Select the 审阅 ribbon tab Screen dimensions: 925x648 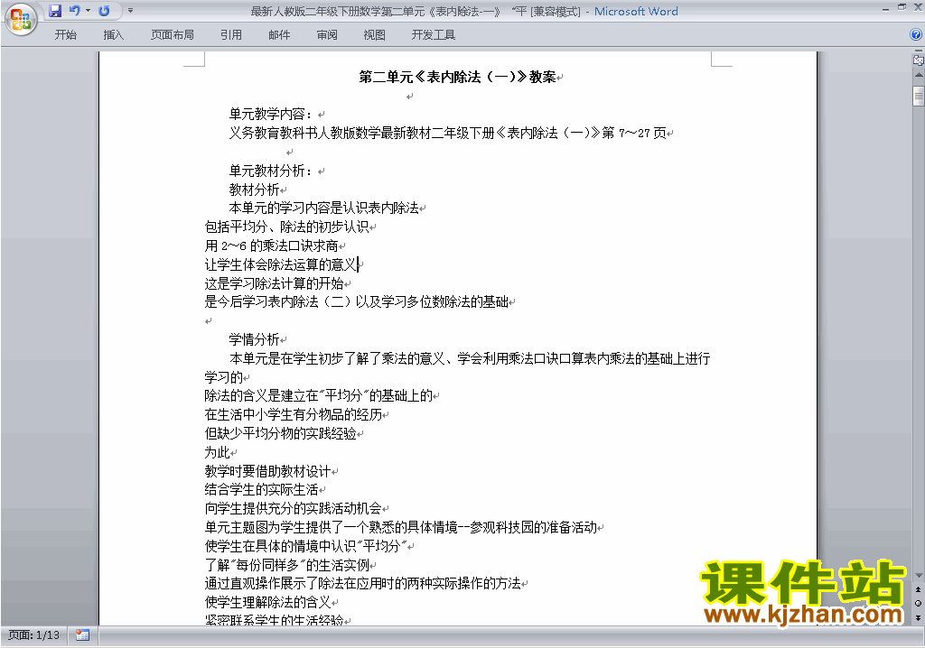point(327,35)
